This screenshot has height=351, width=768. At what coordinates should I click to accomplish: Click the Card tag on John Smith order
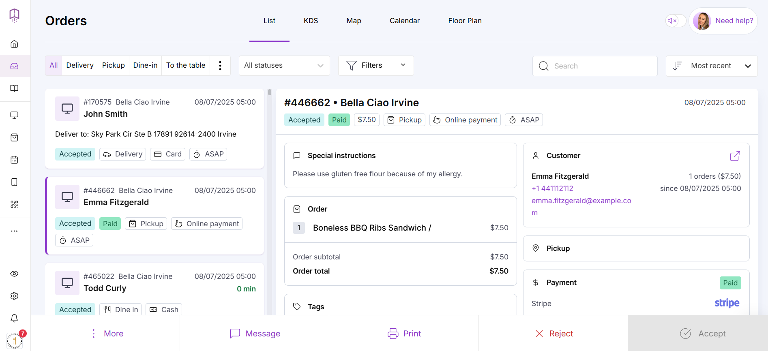click(167, 154)
